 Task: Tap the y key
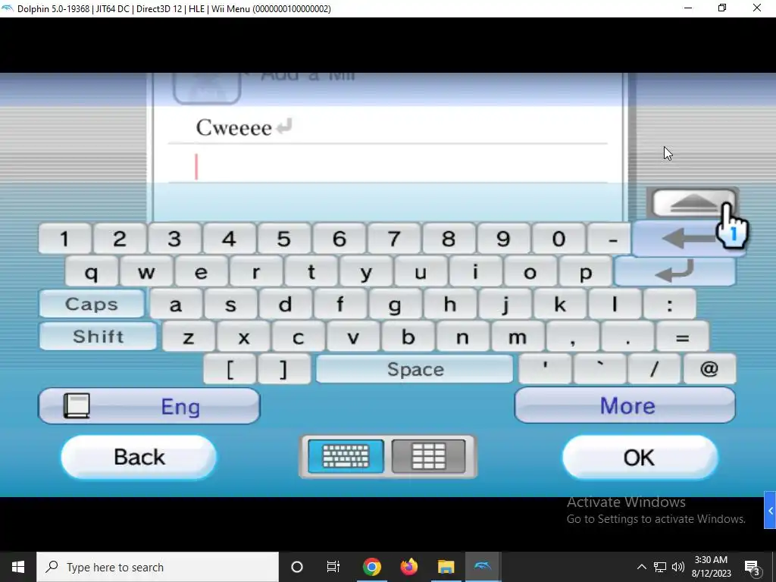pos(366,272)
